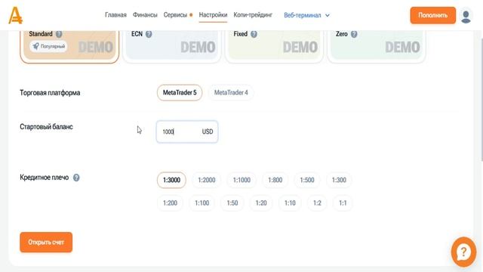Open the user profile avatar icon

click(x=466, y=16)
